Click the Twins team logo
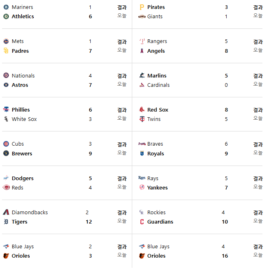271x269 pixels. coord(142,119)
